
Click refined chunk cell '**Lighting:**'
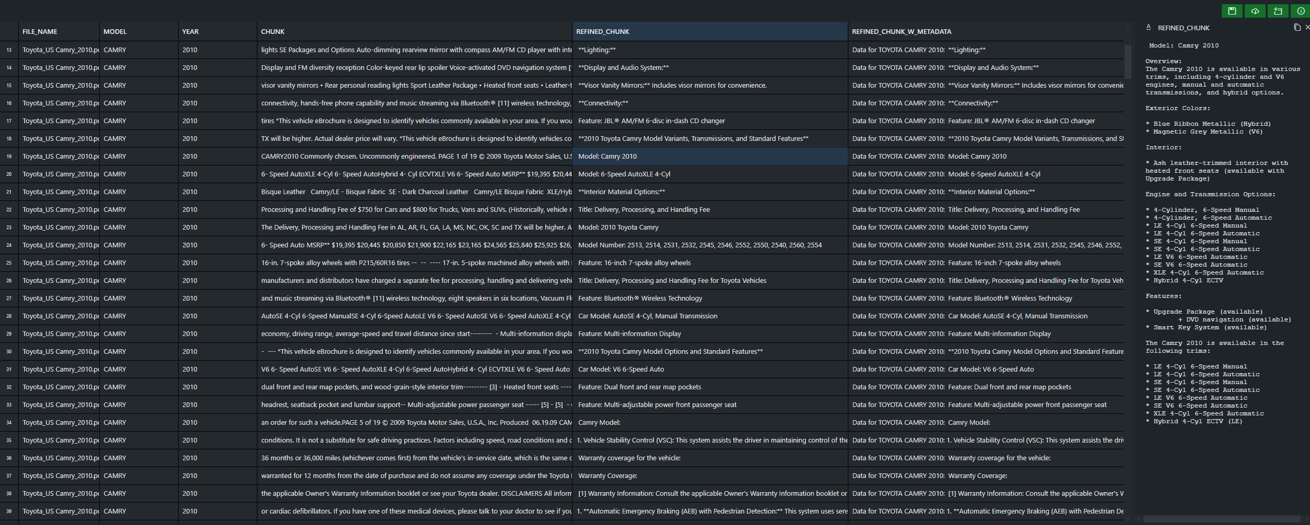pos(710,50)
